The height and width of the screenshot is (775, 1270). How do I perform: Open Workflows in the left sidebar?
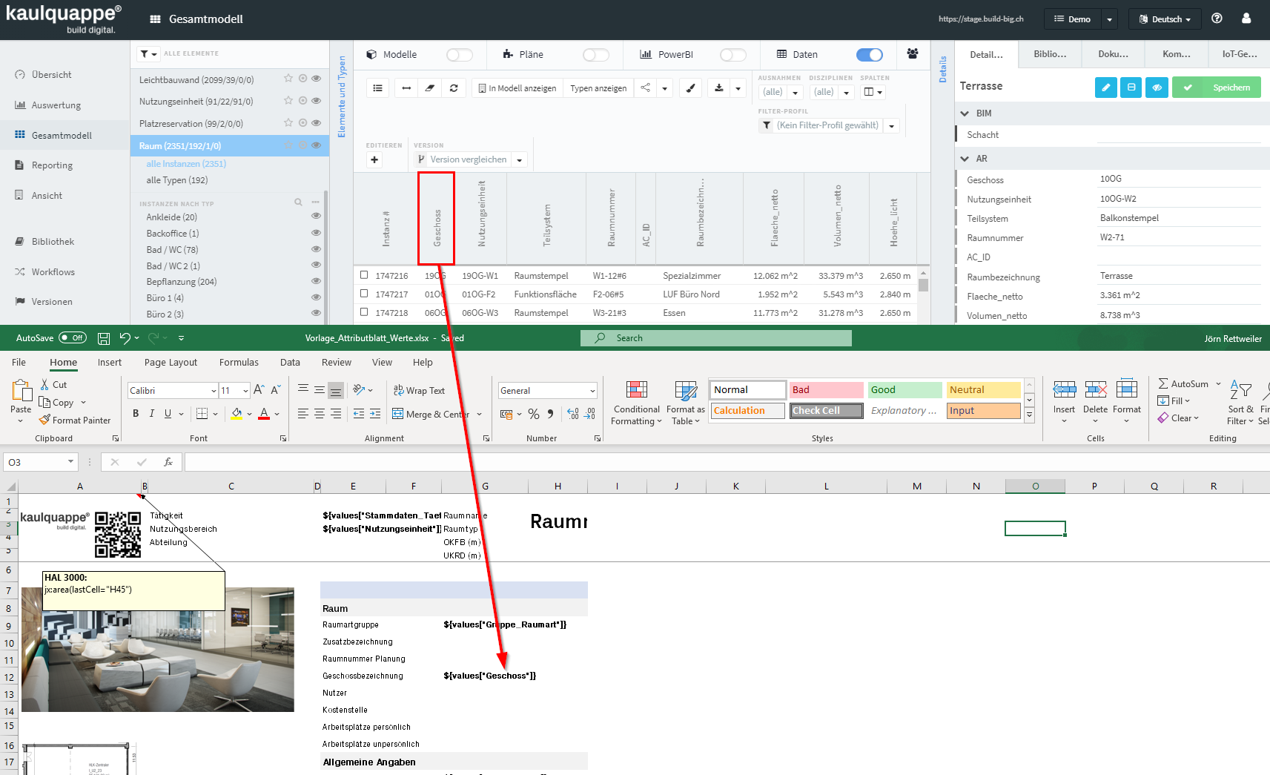point(53,272)
